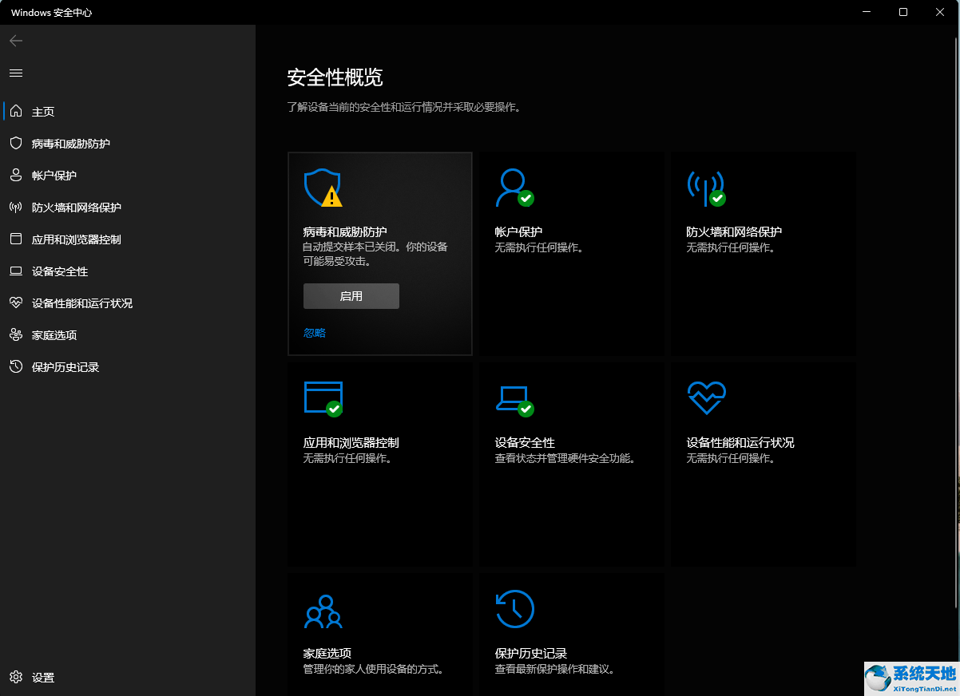Click the back arrow at top left
The width and height of the screenshot is (960, 696).
(x=16, y=40)
